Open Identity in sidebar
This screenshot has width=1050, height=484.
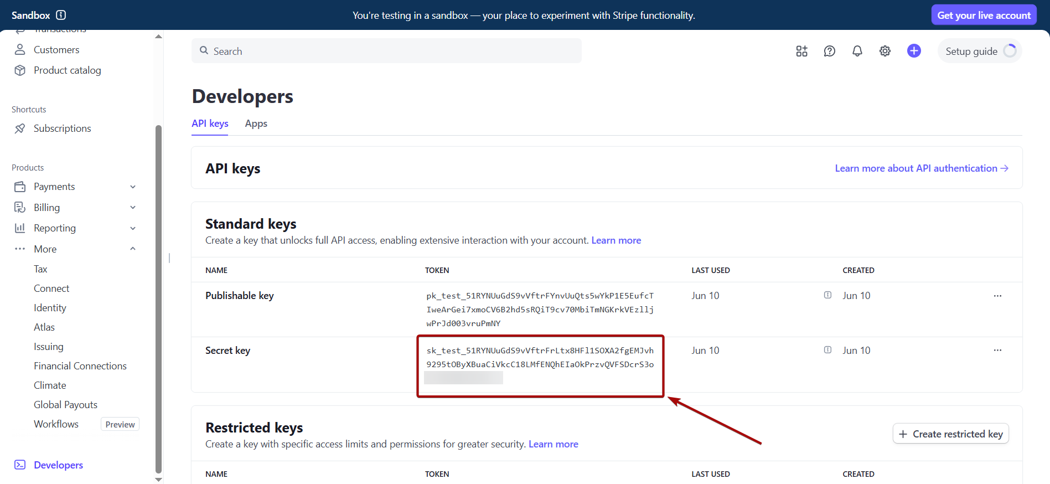click(x=50, y=308)
